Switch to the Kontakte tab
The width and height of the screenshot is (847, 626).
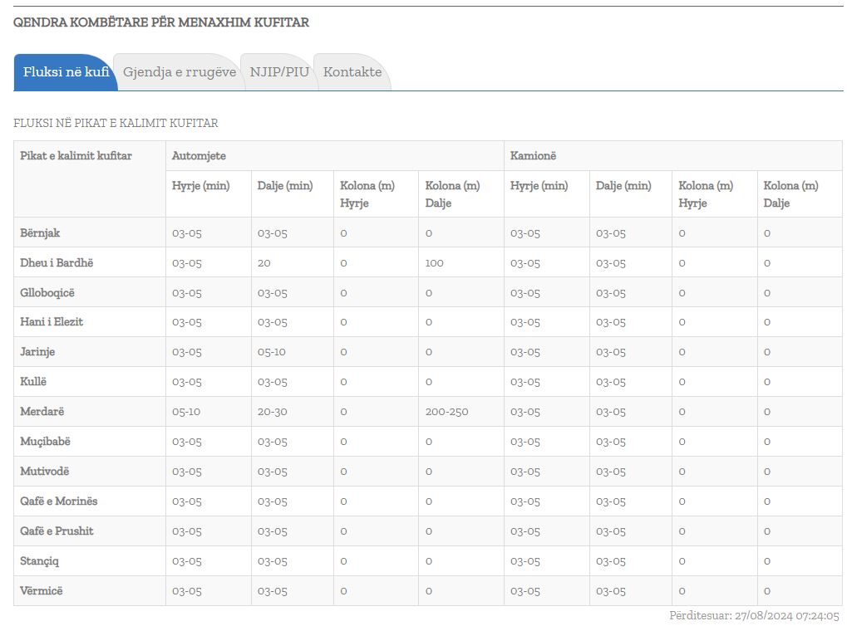[352, 71]
